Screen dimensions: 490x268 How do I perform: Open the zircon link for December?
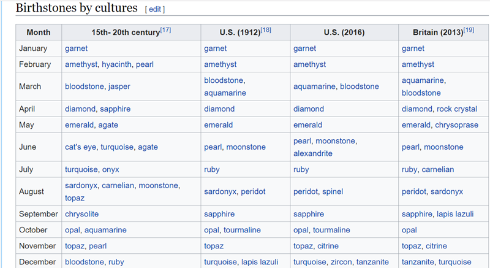coord(342,262)
